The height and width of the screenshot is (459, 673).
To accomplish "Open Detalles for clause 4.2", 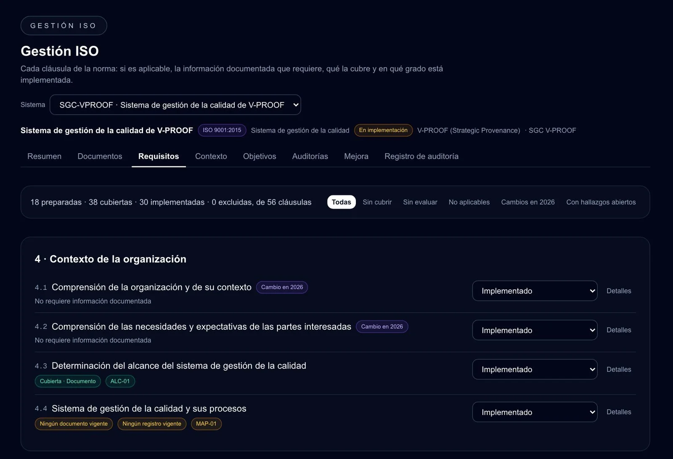I will (619, 330).
